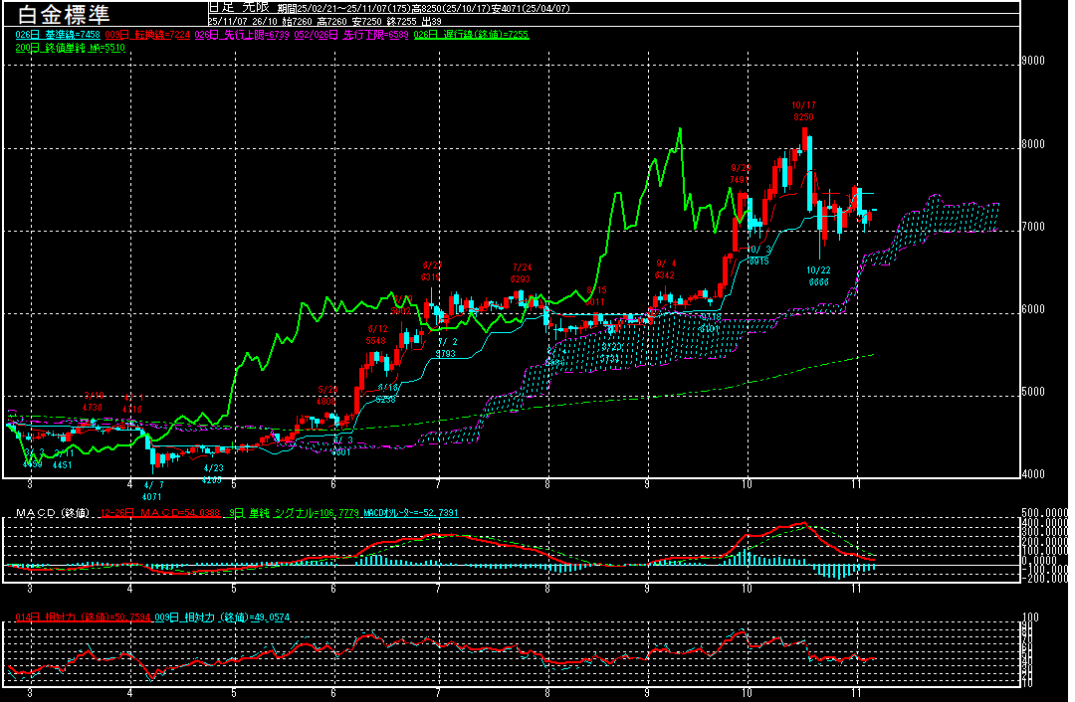This screenshot has height=702, width=1075.
Task: Click the 4/7 low marker at 4071
Action: (x=152, y=489)
